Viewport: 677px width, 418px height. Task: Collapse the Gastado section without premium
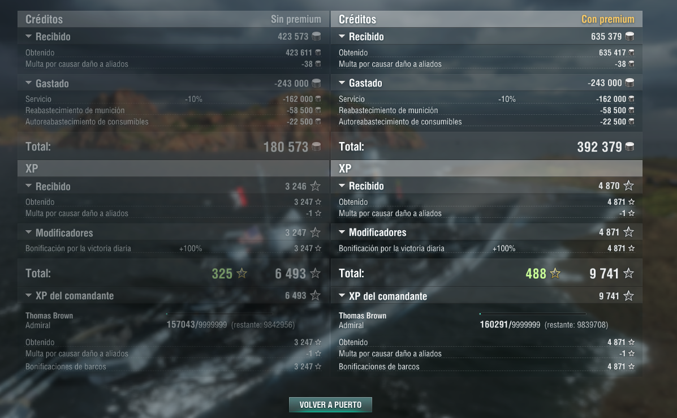[x=28, y=83]
